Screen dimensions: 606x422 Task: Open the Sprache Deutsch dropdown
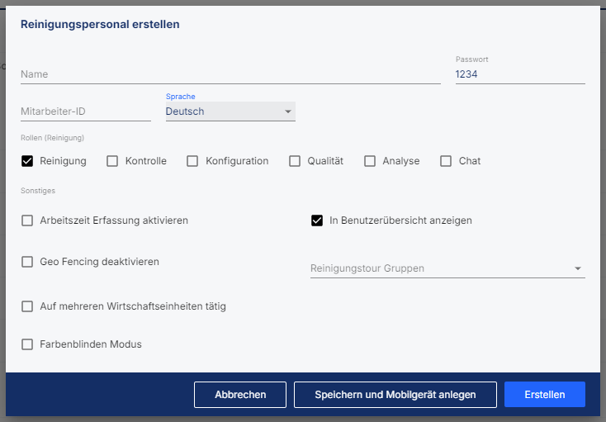[x=230, y=111]
